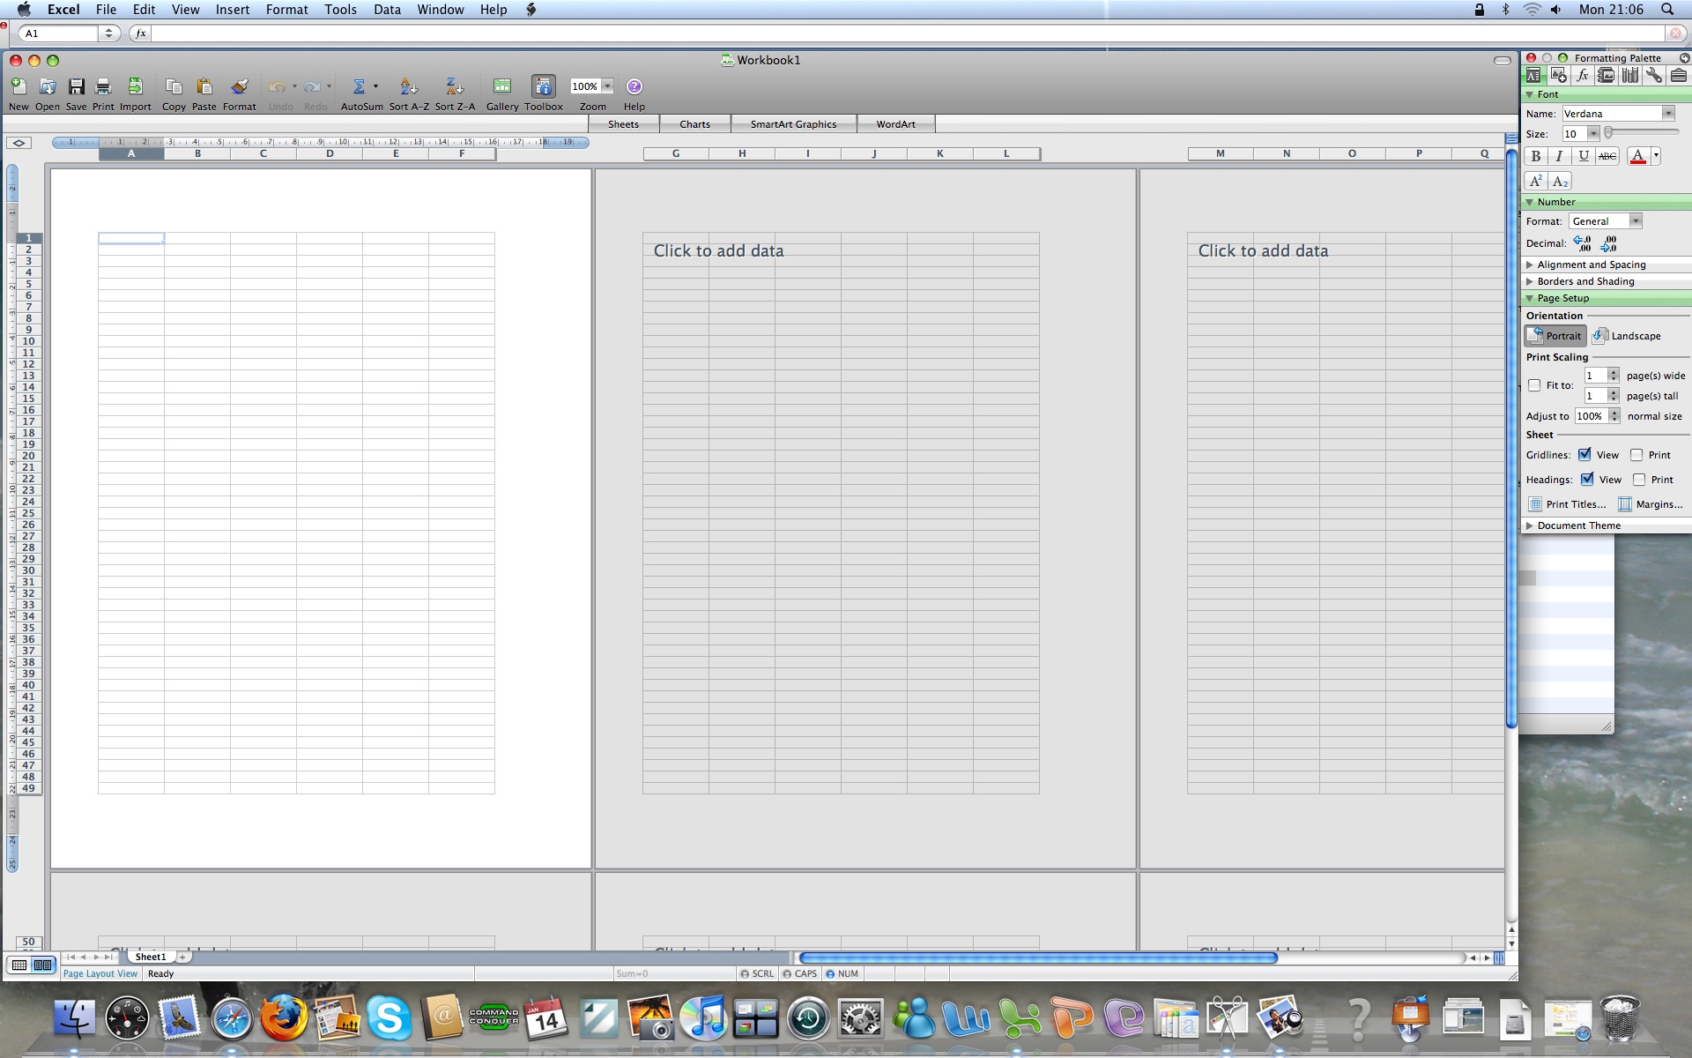Click the Print Titles button
1692x1058 pixels.
click(1567, 504)
